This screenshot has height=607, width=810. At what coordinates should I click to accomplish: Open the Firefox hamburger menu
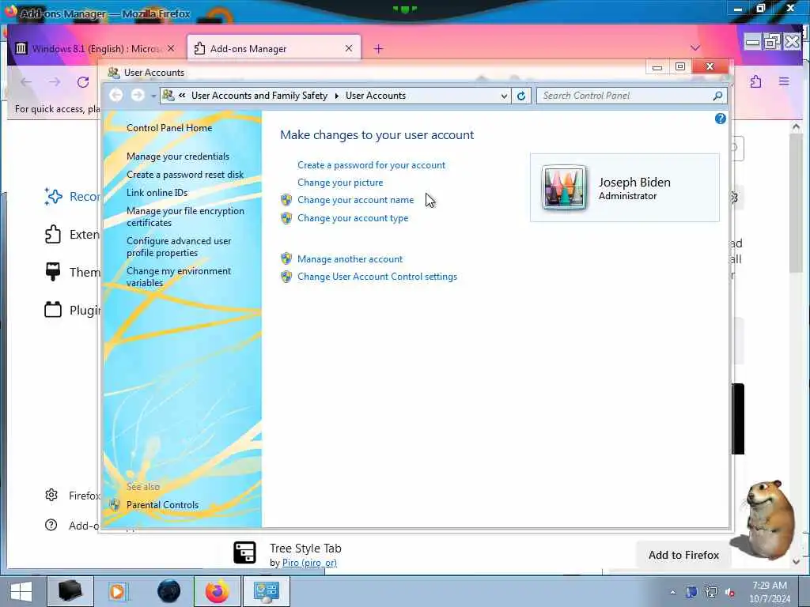784,81
